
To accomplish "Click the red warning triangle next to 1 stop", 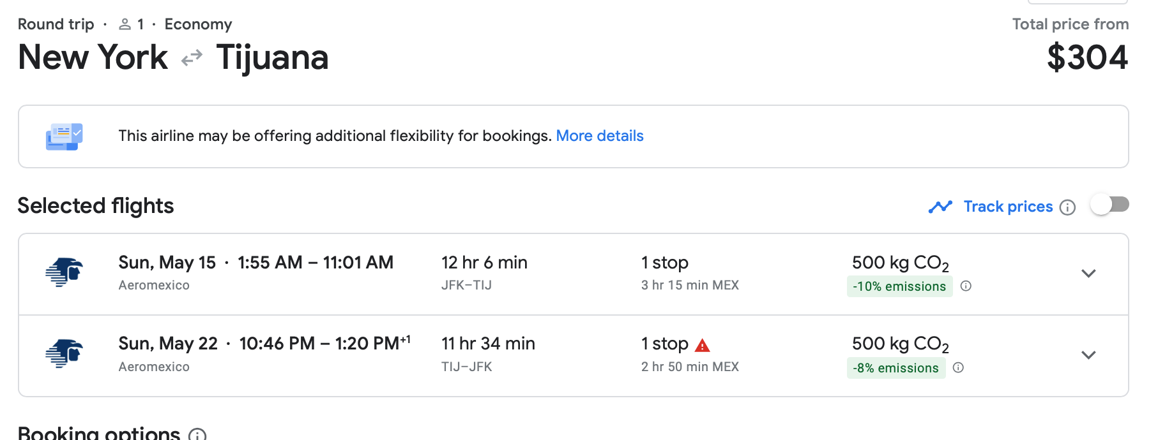I will point(703,346).
